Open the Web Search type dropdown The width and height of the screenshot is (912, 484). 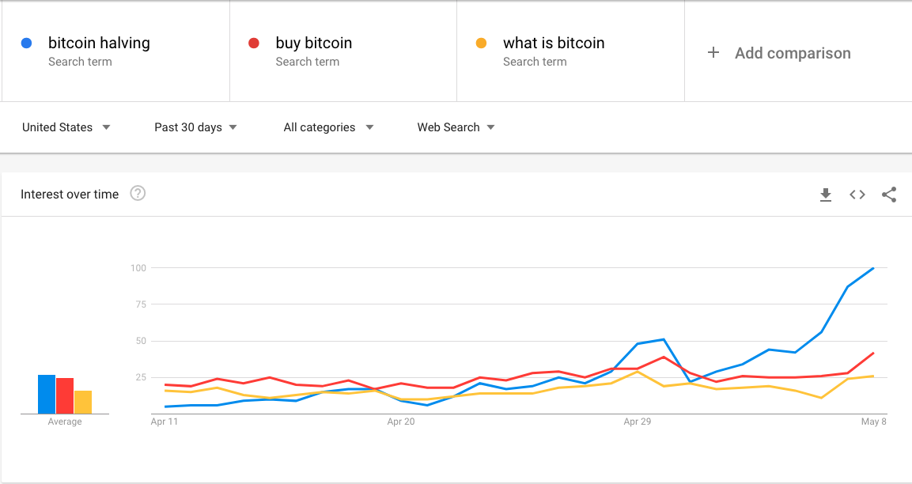tap(456, 127)
